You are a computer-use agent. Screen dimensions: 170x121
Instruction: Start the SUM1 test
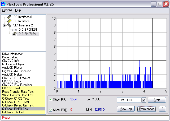pos(157,100)
